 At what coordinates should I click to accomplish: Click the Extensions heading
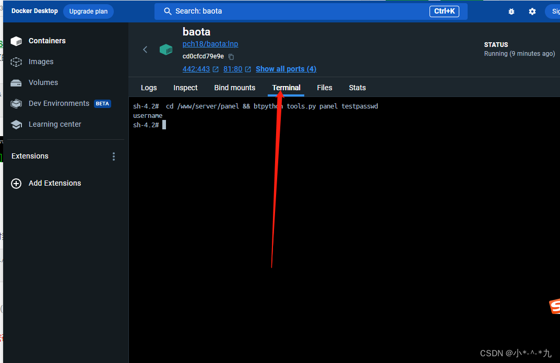click(30, 156)
